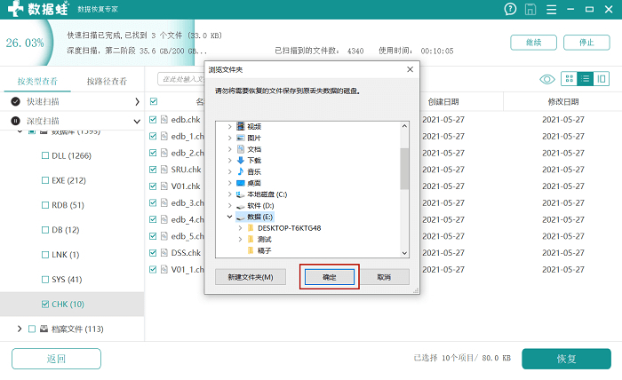The height and width of the screenshot is (380, 622).
Task: Click the file icon of edb.chk
Action: [164, 120]
